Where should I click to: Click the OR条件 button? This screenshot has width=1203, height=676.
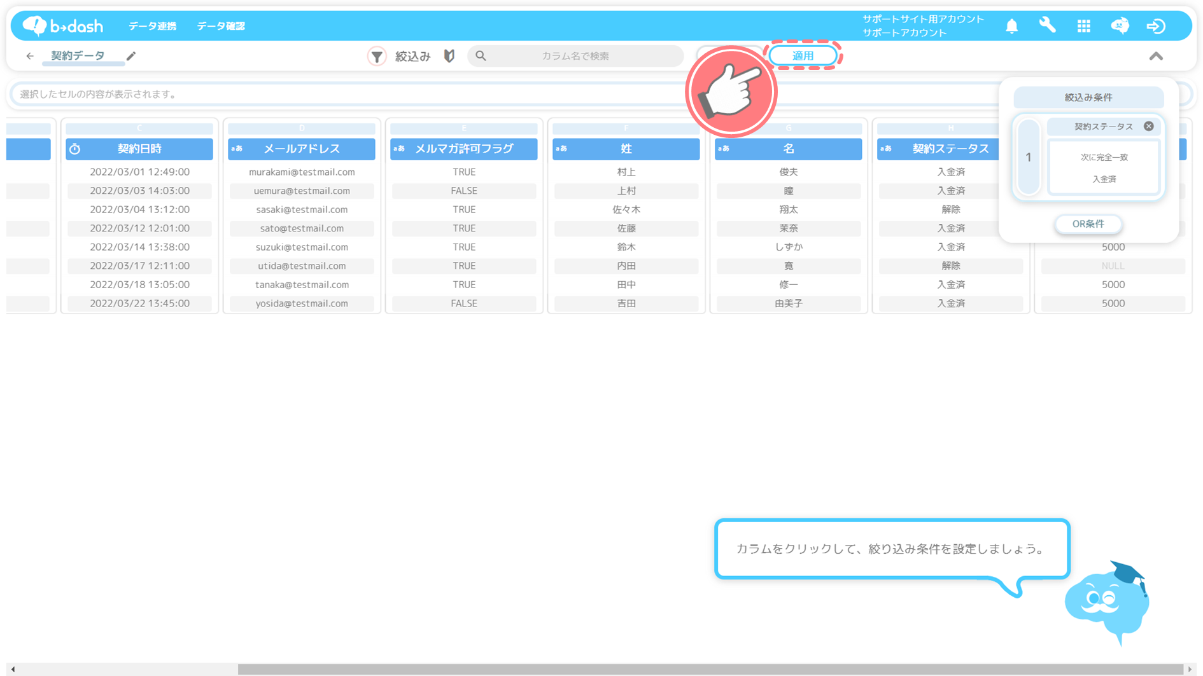pyautogui.click(x=1088, y=224)
